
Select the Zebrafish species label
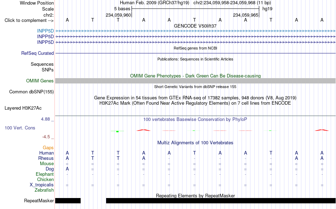44,190
